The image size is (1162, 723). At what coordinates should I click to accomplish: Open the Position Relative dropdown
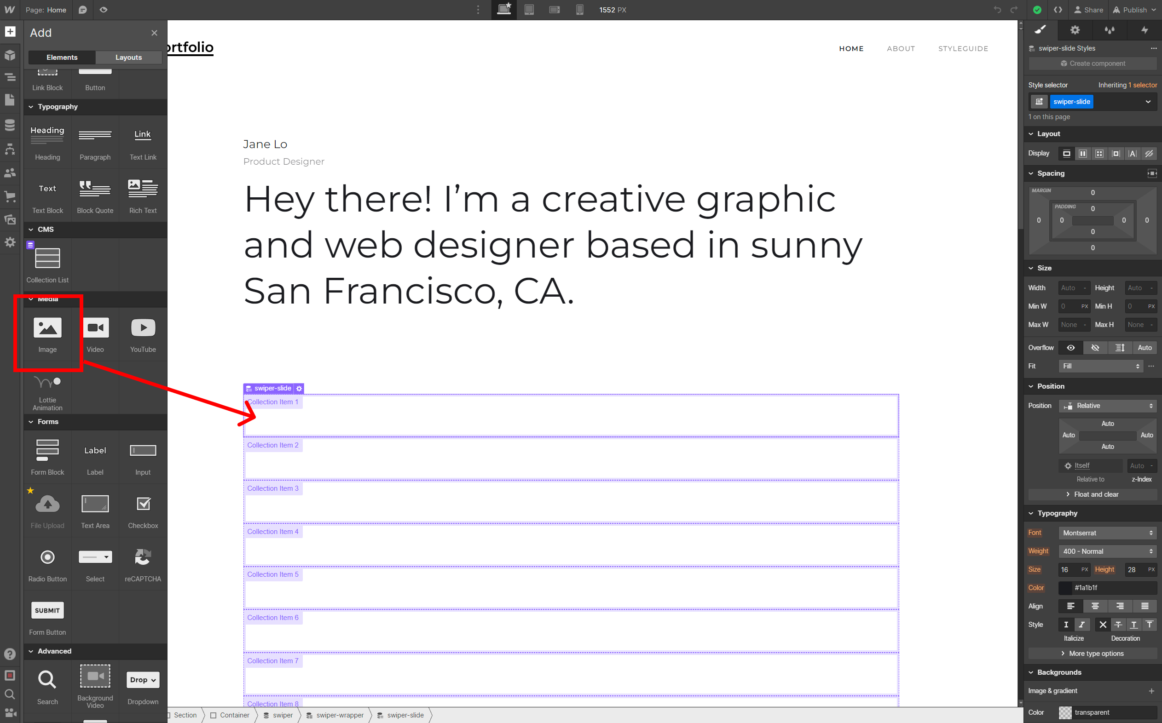1107,406
